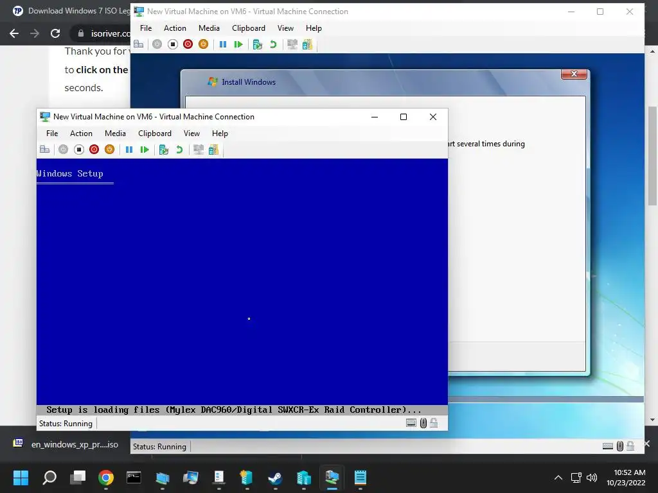658x493 pixels.
Task: Open Notepad from taskbar
Action: coord(360,477)
